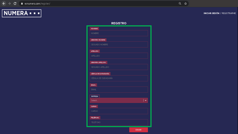Click the browser back arrow
This screenshot has height=134, width=238.
(4, 3)
